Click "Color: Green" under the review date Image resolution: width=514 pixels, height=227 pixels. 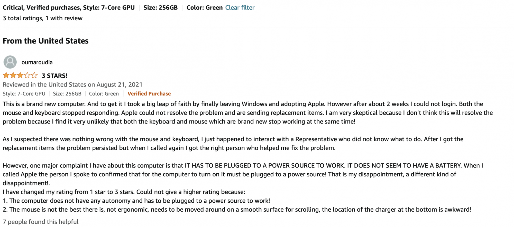pos(104,94)
